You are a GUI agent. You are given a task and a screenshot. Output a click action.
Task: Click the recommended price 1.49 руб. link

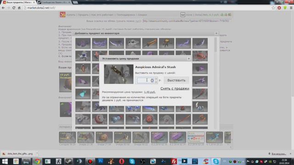click(x=150, y=92)
